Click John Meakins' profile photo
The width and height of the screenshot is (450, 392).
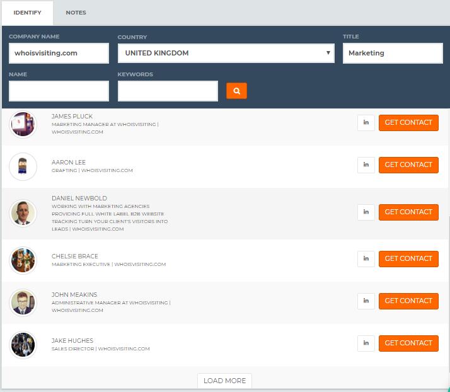click(x=23, y=303)
